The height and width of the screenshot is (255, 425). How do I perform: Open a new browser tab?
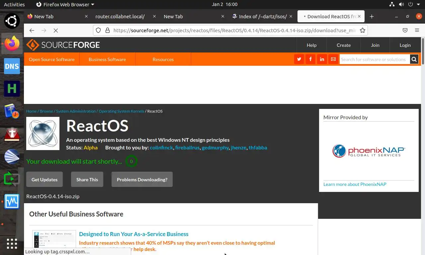click(x=372, y=16)
